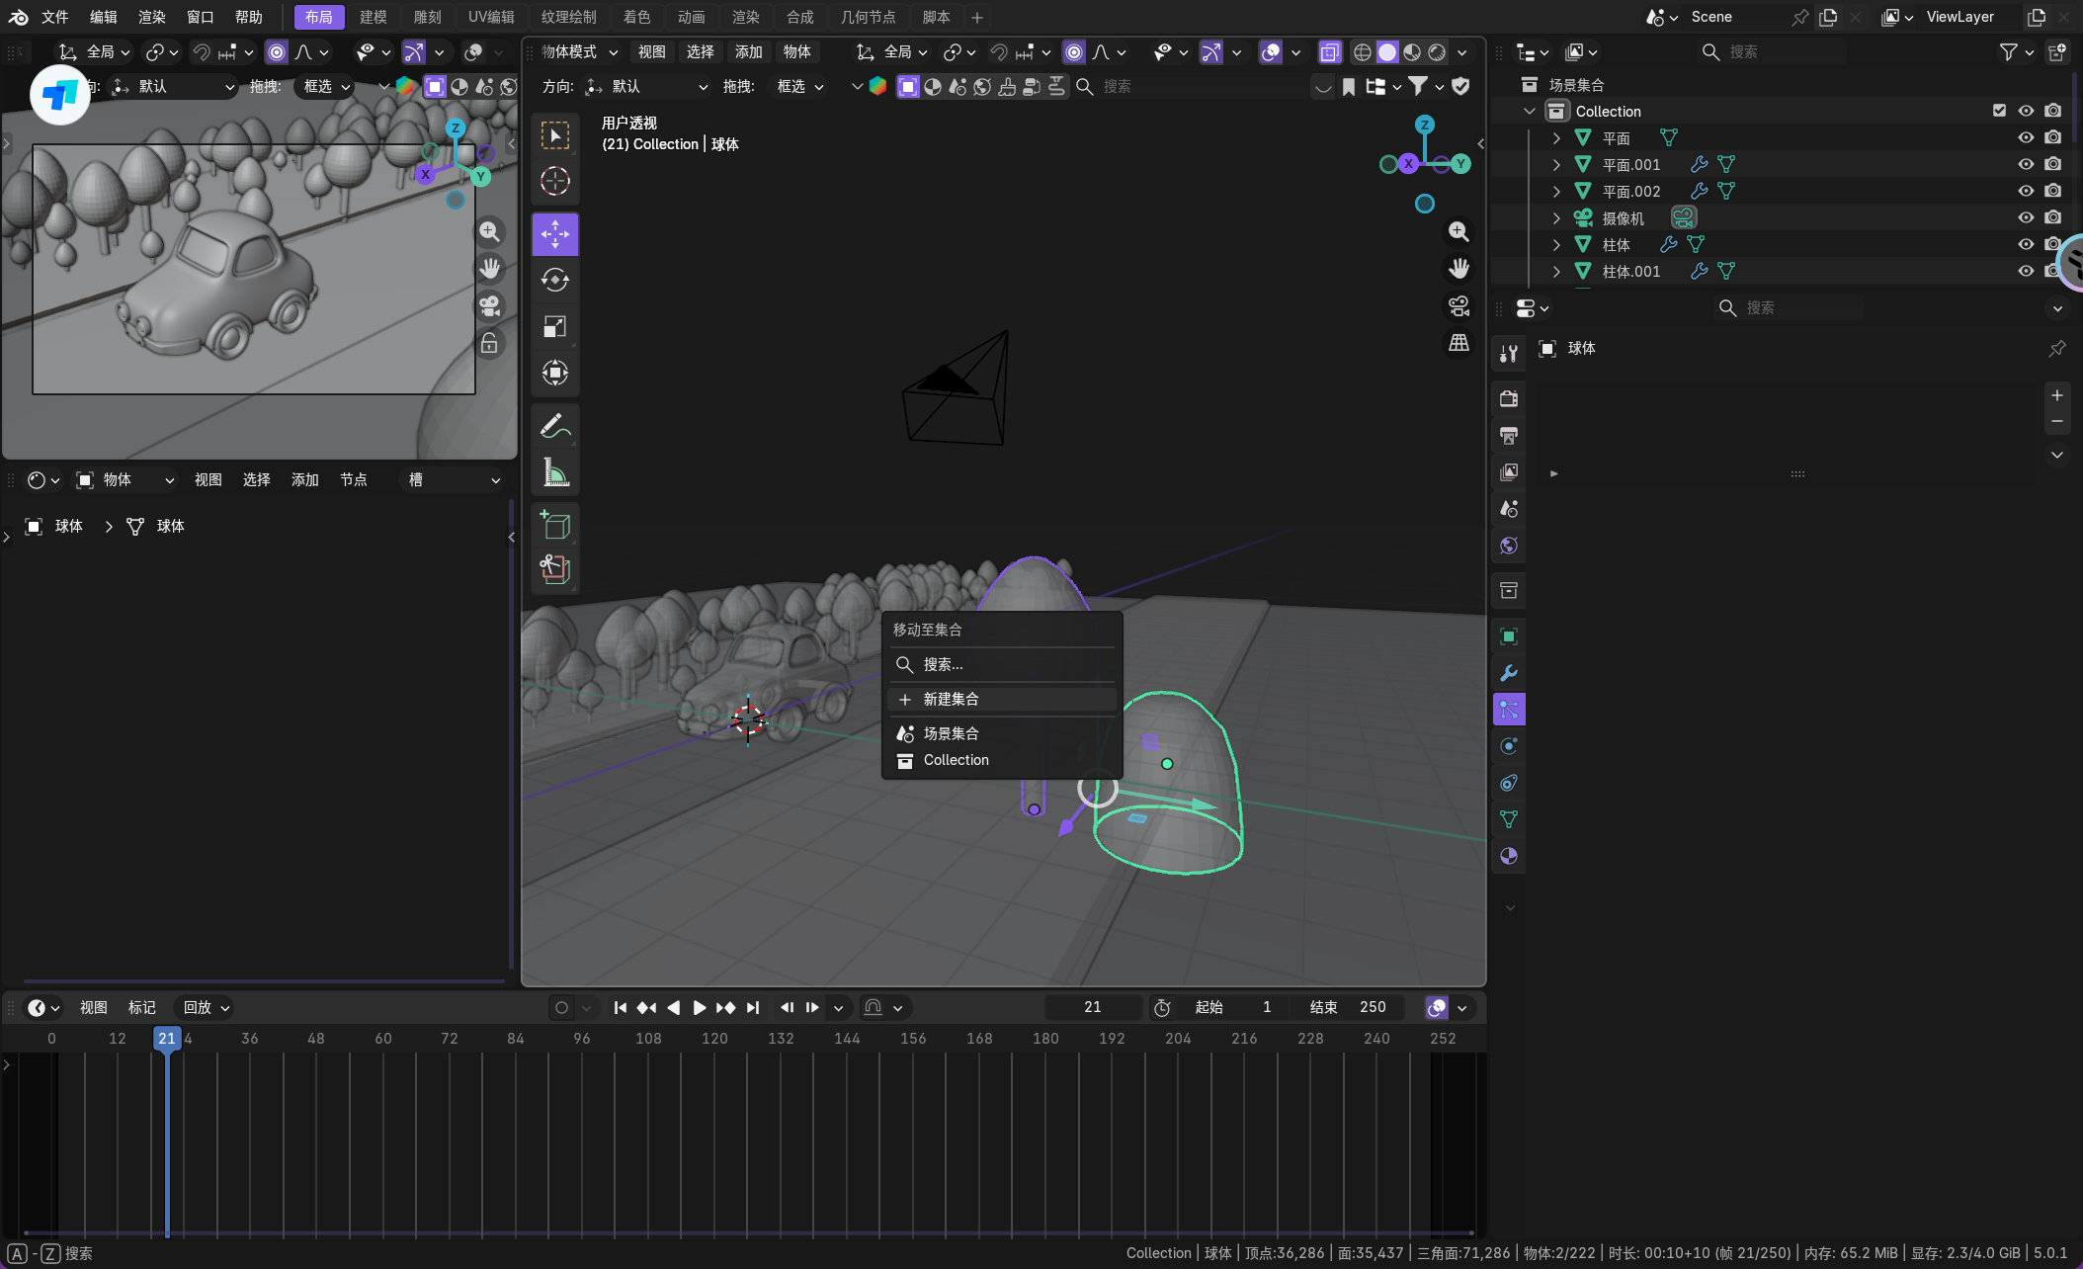This screenshot has width=2083, height=1269.
Task: Open the Material properties tab
Action: tap(1508, 856)
